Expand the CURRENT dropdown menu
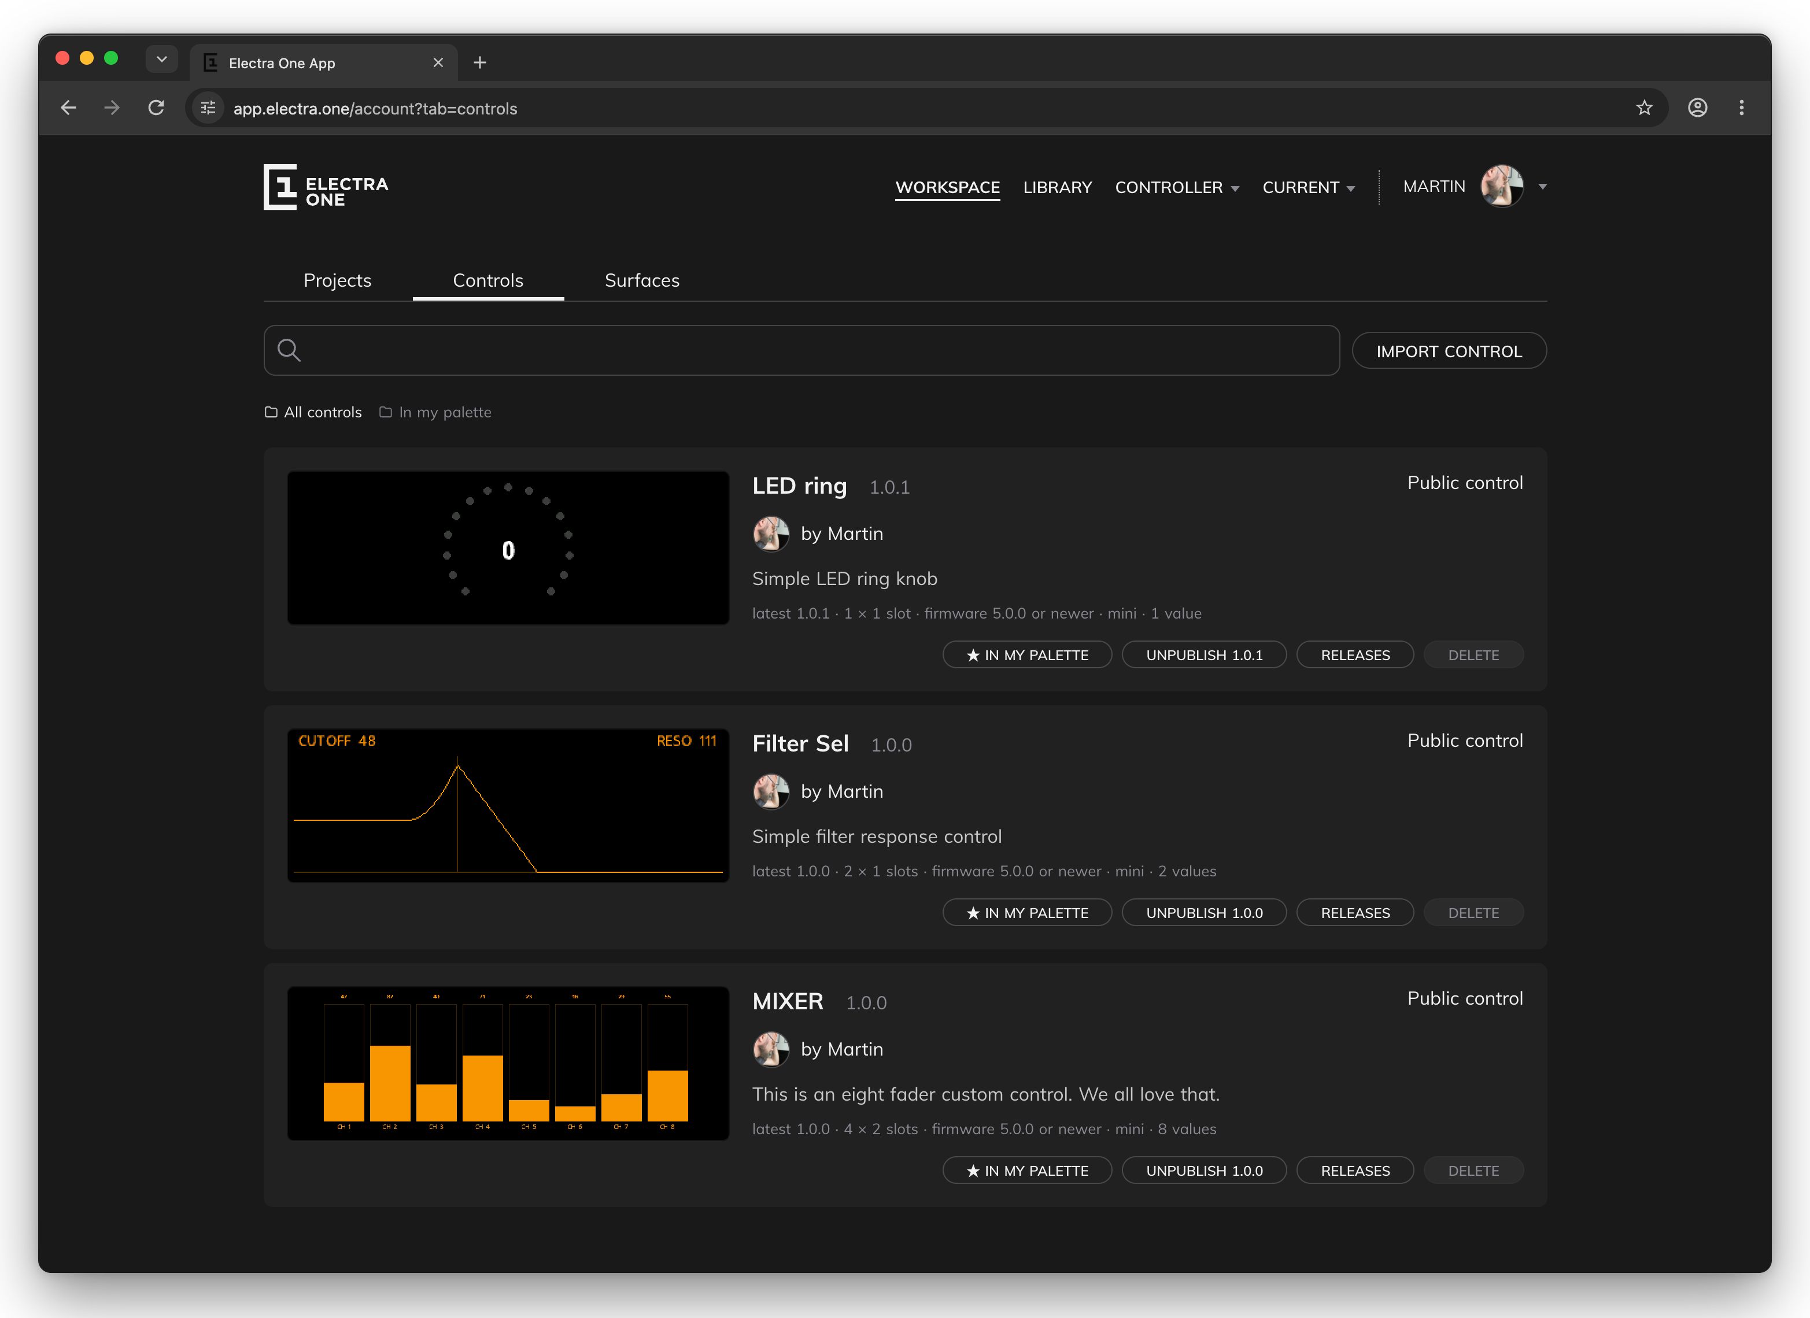The height and width of the screenshot is (1318, 1810). pyautogui.click(x=1309, y=187)
